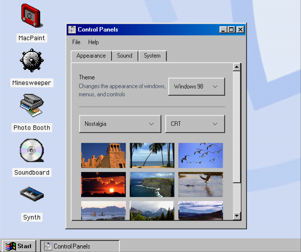301x252 pixels.
Task: Launch the Minesweeper mine icon
Action: pos(32,60)
